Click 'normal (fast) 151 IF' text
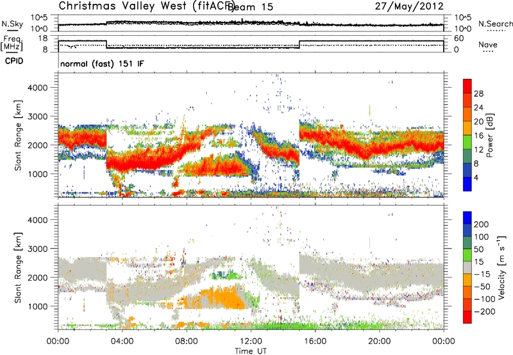 point(102,64)
